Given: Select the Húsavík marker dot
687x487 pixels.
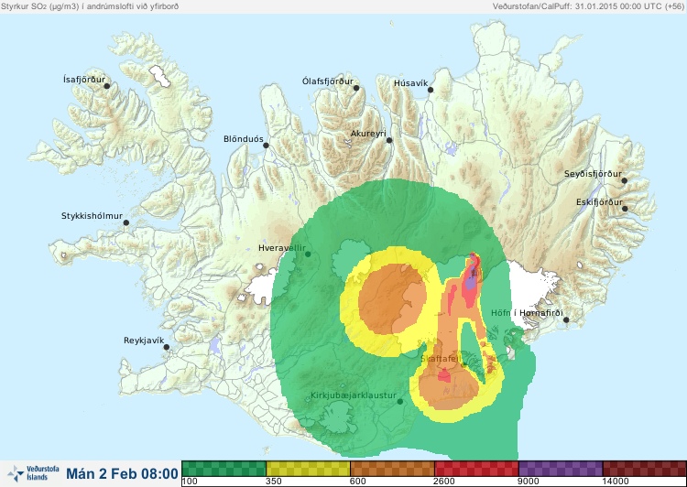Looking at the screenshot, I should [x=431, y=90].
